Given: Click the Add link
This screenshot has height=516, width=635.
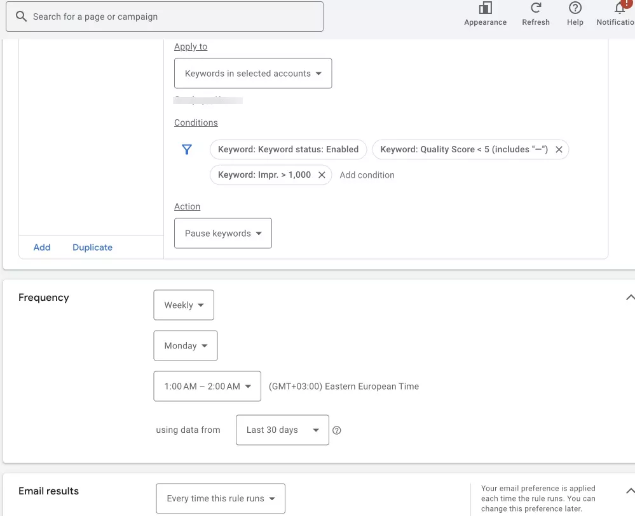Looking at the screenshot, I should coord(42,248).
